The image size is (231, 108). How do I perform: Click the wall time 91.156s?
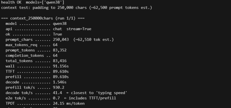pyautogui.click(x=61, y=66)
